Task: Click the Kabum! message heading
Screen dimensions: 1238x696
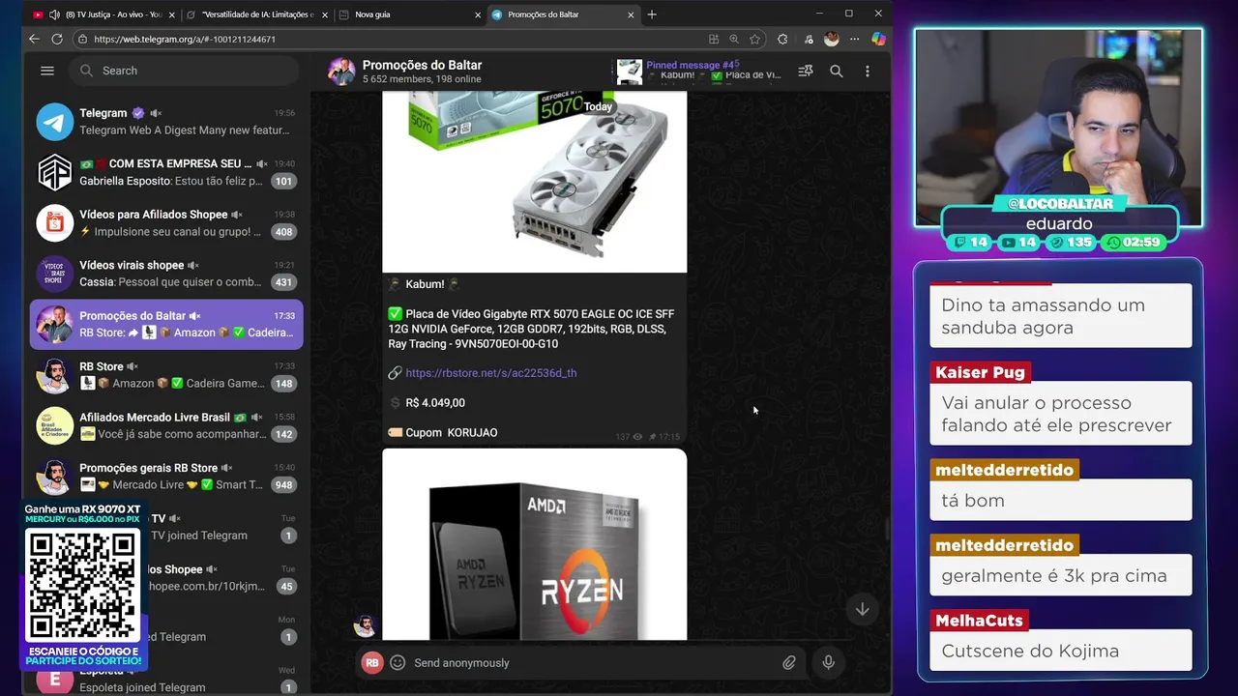Action: (425, 284)
